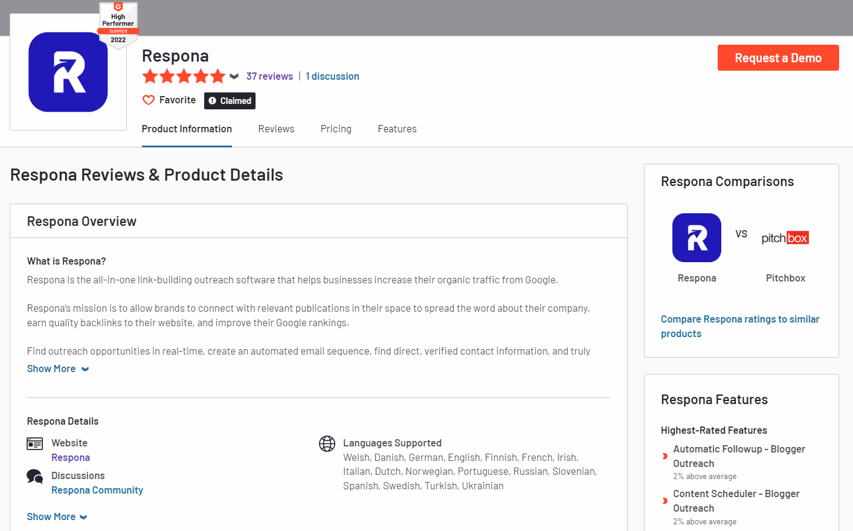Click Automatic Followup - Blogger Outreach feature text
853x531 pixels.
[x=739, y=456]
